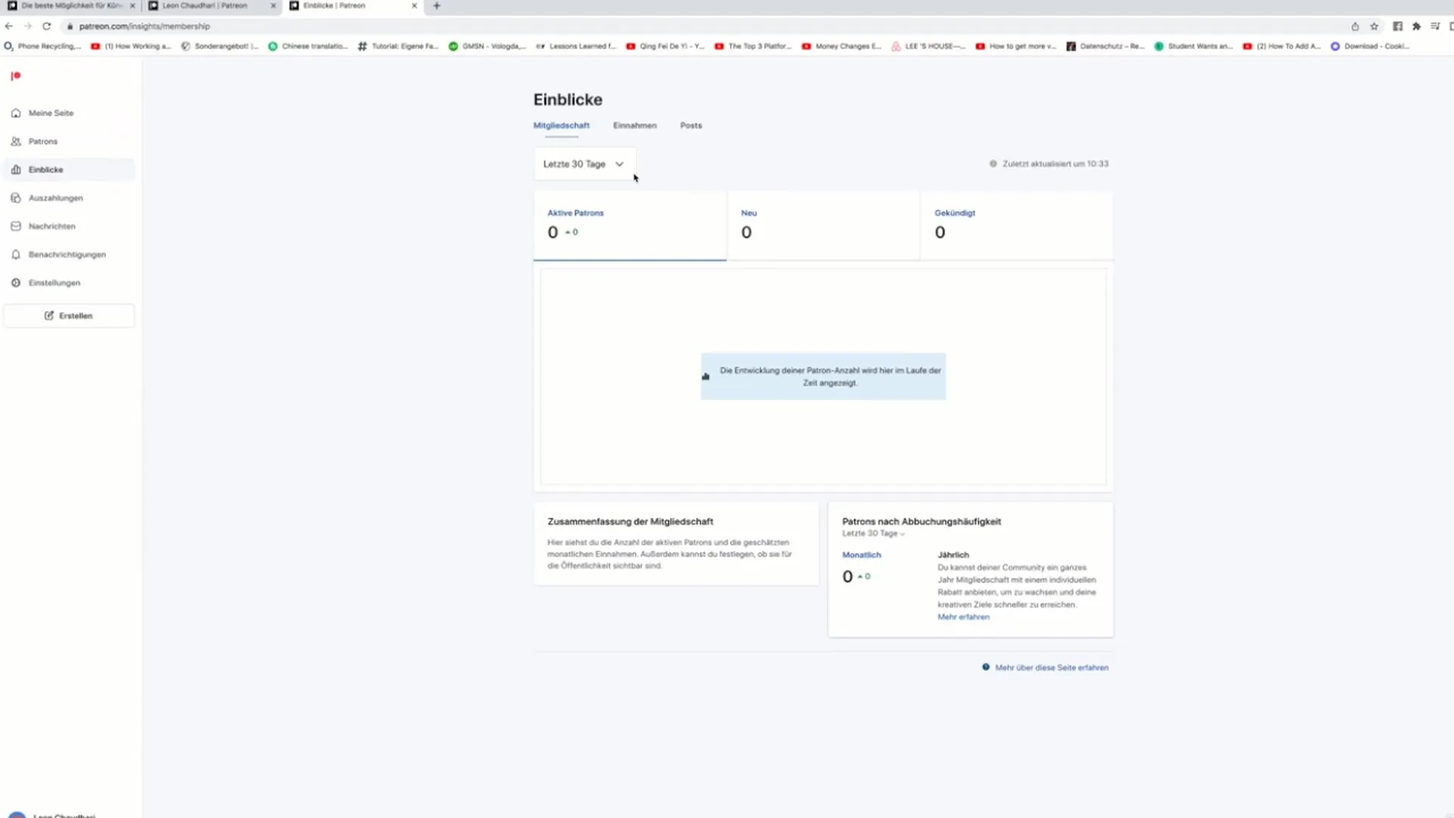Click the Jährlich frequency heading
The image size is (1454, 818).
tap(953, 555)
